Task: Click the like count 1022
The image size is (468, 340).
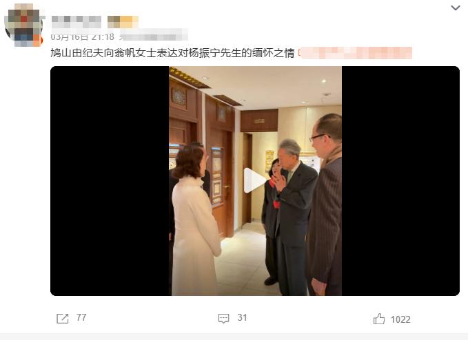Action: click(400, 320)
